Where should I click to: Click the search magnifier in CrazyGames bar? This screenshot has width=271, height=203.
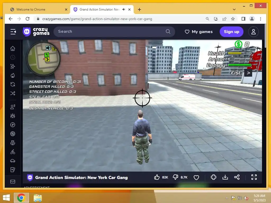coord(168,31)
